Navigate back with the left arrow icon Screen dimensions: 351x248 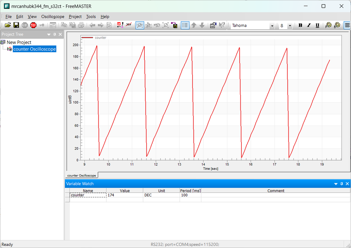pos(92,25)
